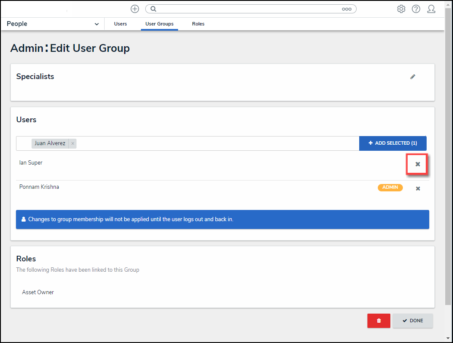
Task: Switch to the Users tab
Action: [121, 24]
